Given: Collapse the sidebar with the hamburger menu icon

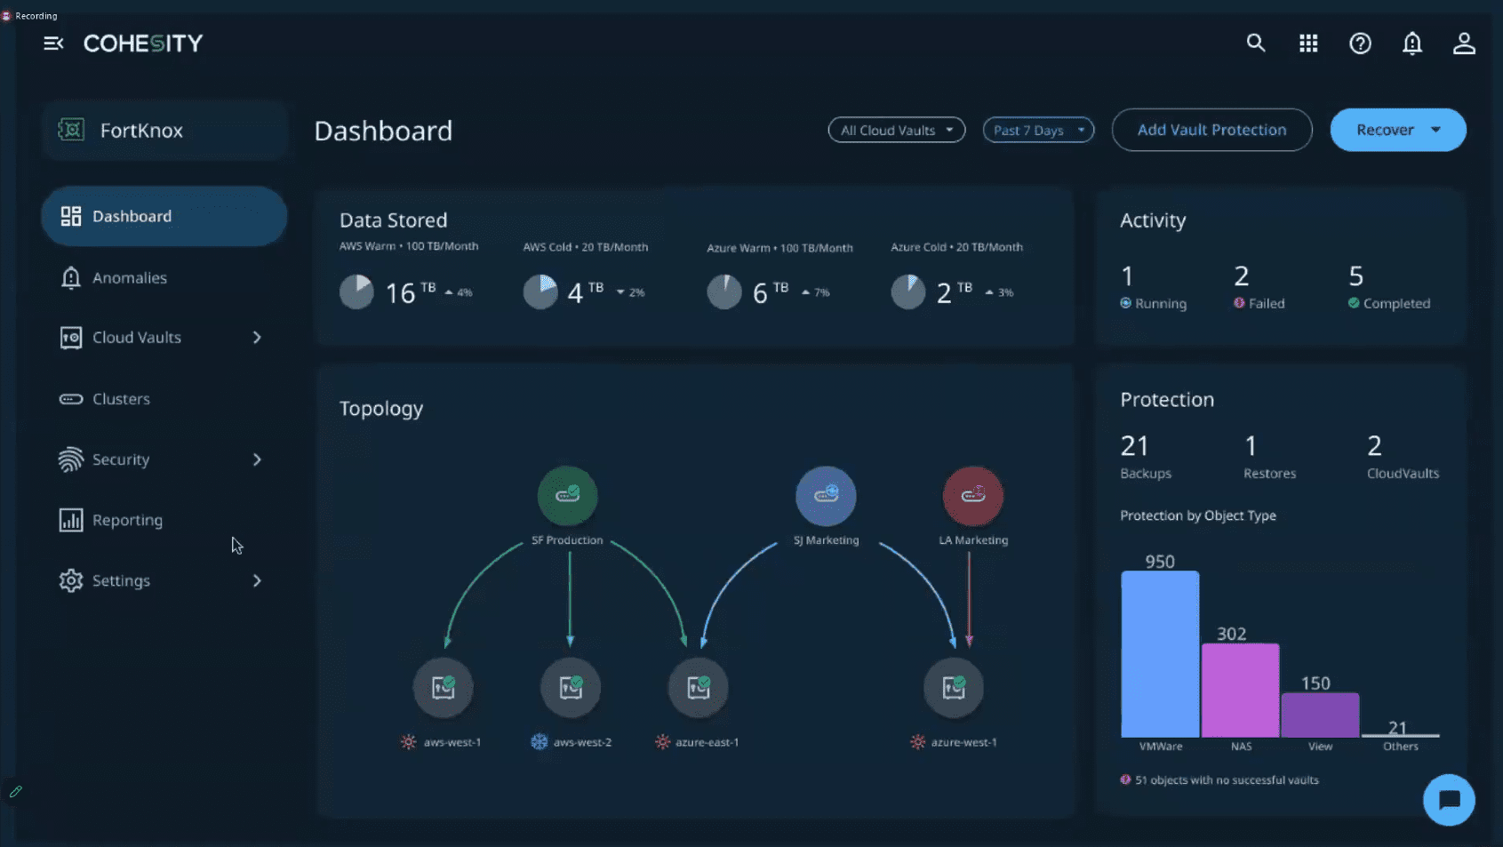Looking at the screenshot, I should click(x=53, y=44).
